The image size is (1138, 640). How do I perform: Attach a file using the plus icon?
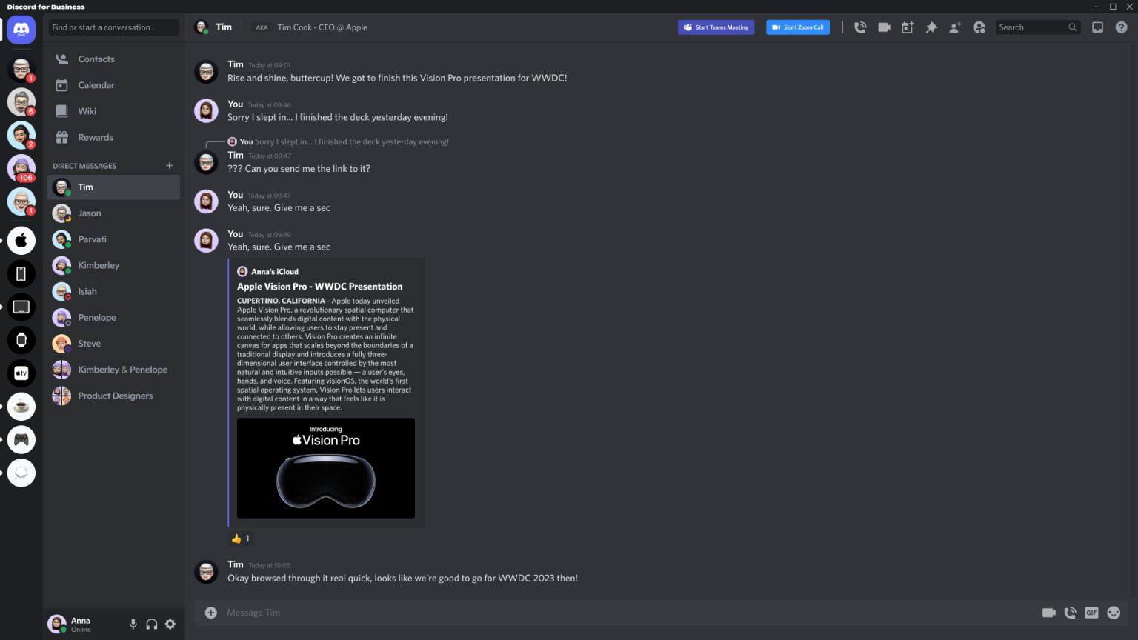(x=210, y=613)
